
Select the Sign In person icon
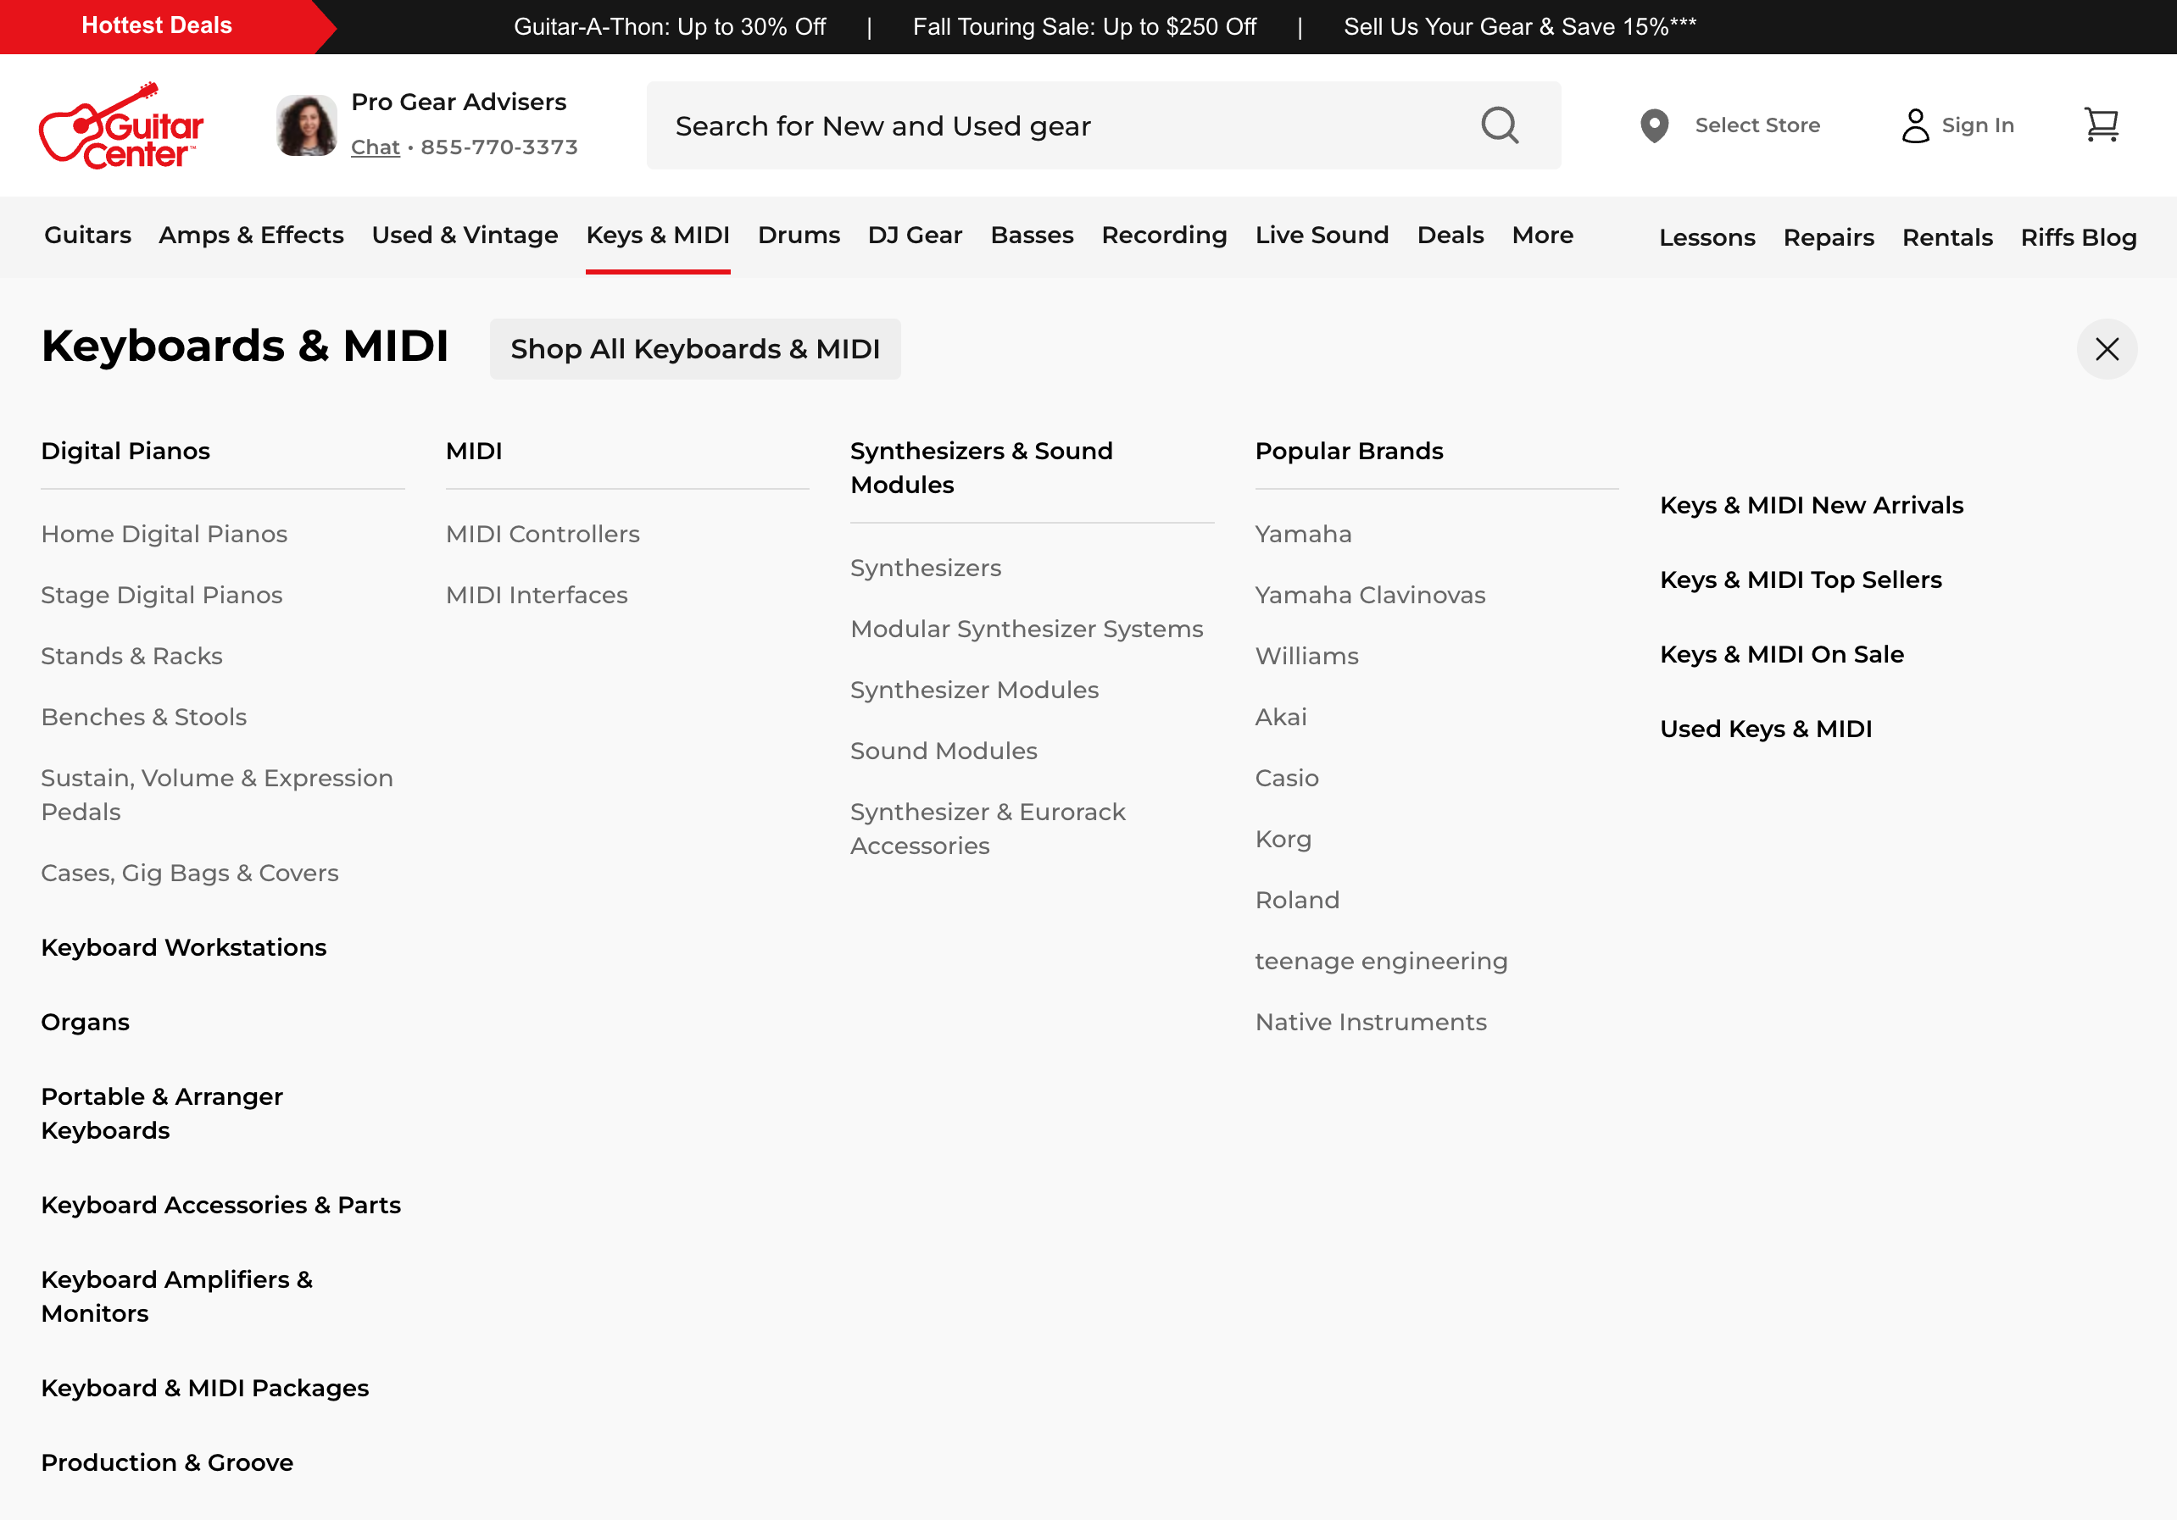(x=1916, y=125)
